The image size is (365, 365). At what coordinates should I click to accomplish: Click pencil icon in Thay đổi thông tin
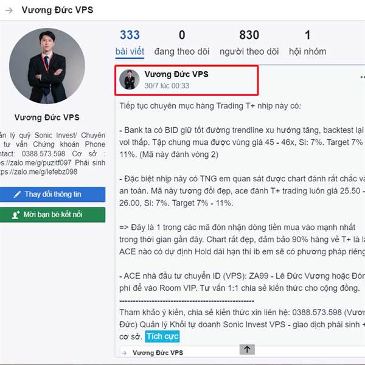[x=17, y=195]
